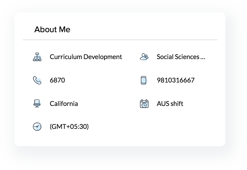
Task: Click the About Me heading
Action: (52, 30)
